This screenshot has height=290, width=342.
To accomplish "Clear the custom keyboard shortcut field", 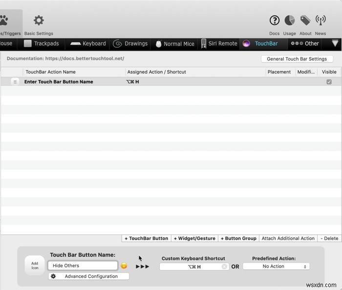I will pos(224,267).
